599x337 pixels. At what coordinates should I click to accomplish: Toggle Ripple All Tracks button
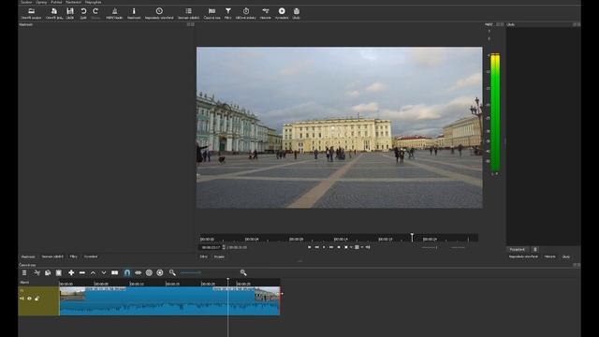[160, 272]
